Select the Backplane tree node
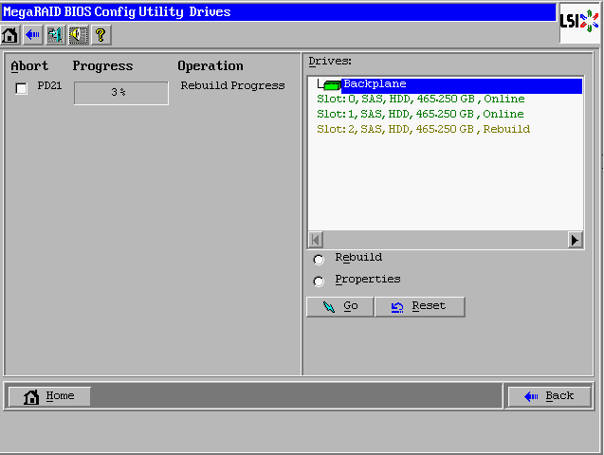The height and width of the screenshot is (455, 604). pyautogui.click(x=462, y=85)
